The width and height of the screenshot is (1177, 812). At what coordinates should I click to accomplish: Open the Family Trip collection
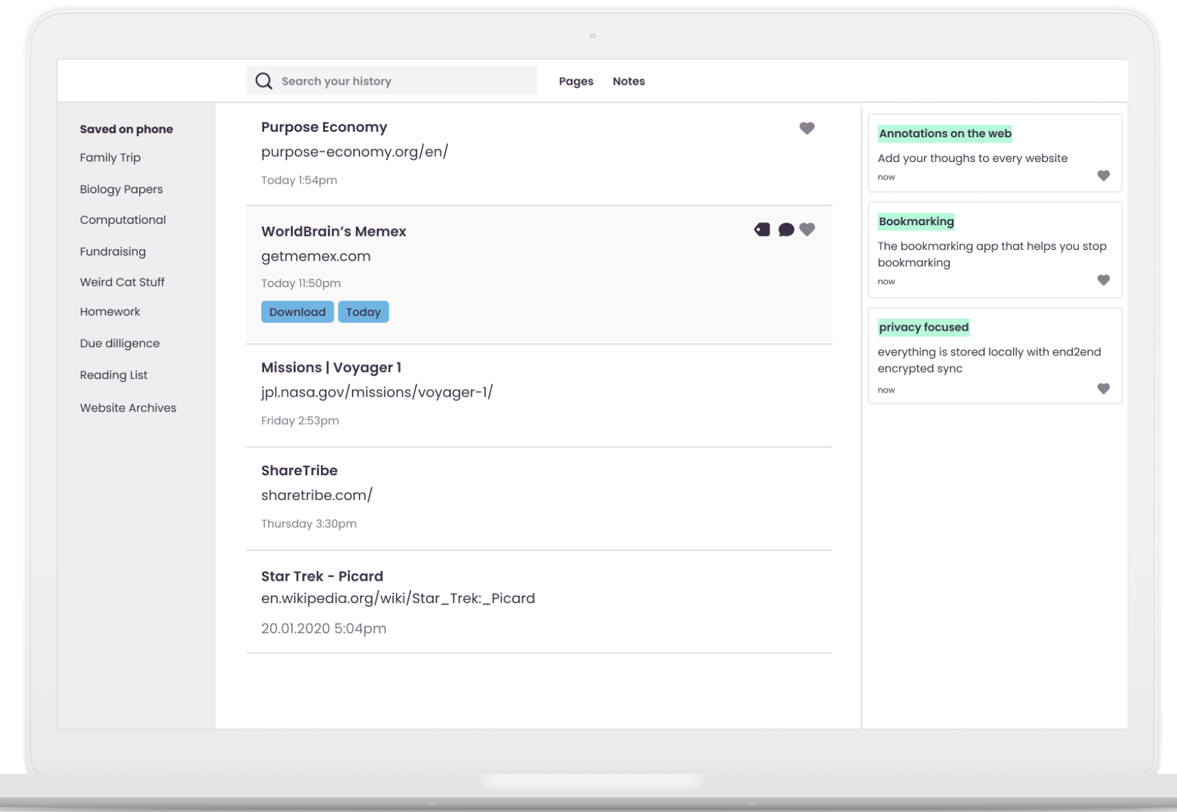[110, 158]
